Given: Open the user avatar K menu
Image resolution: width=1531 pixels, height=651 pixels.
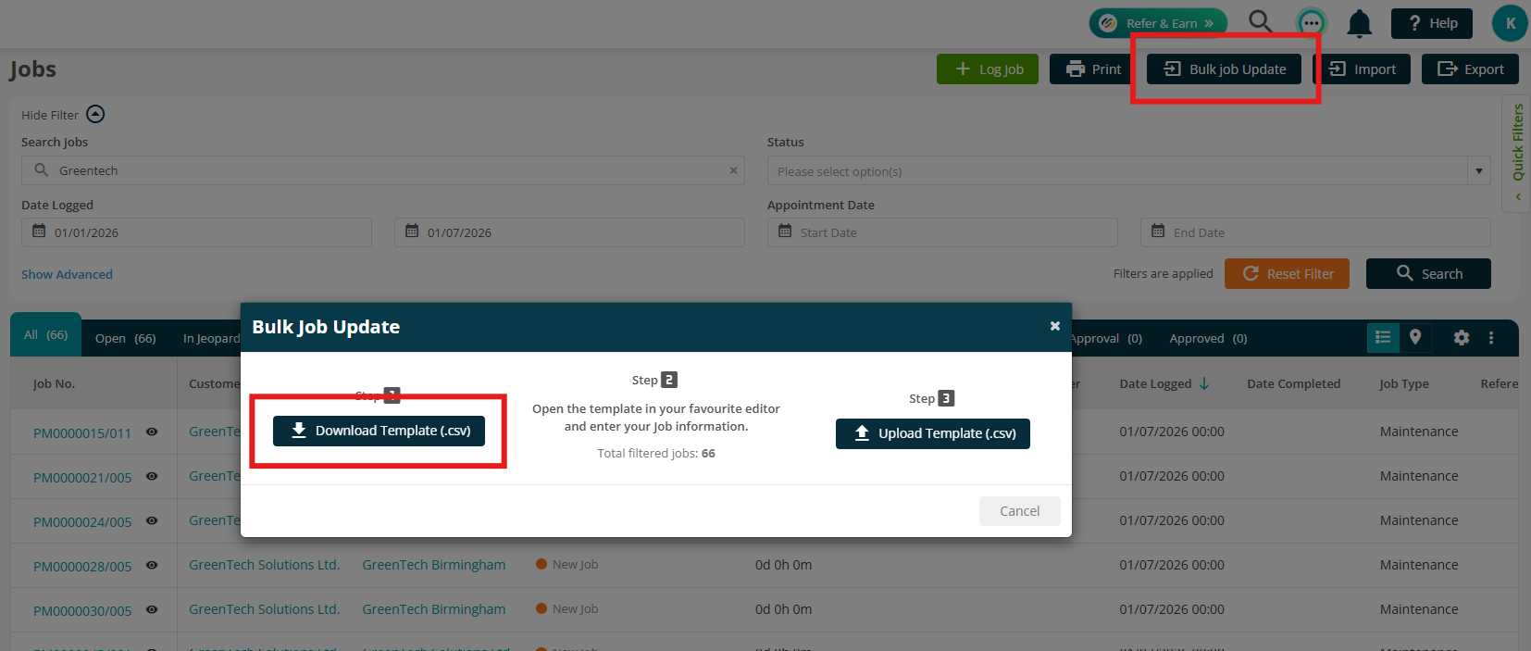Looking at the screenshot, I should coord(1510,23).
